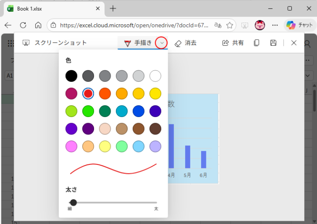
Task: Select the pastel lavender color swatch
Action: pos(155,146)
